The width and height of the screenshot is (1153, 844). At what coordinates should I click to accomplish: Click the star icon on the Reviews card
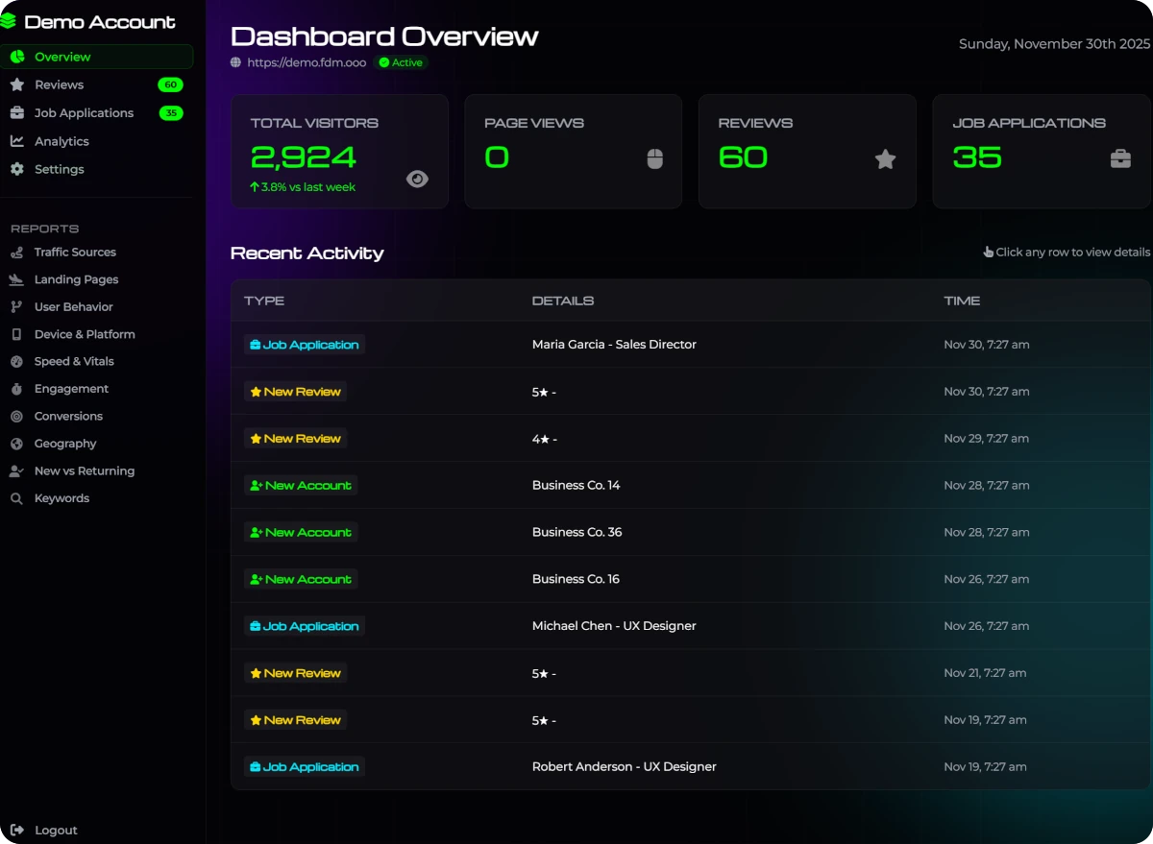(x=885, y=159)
